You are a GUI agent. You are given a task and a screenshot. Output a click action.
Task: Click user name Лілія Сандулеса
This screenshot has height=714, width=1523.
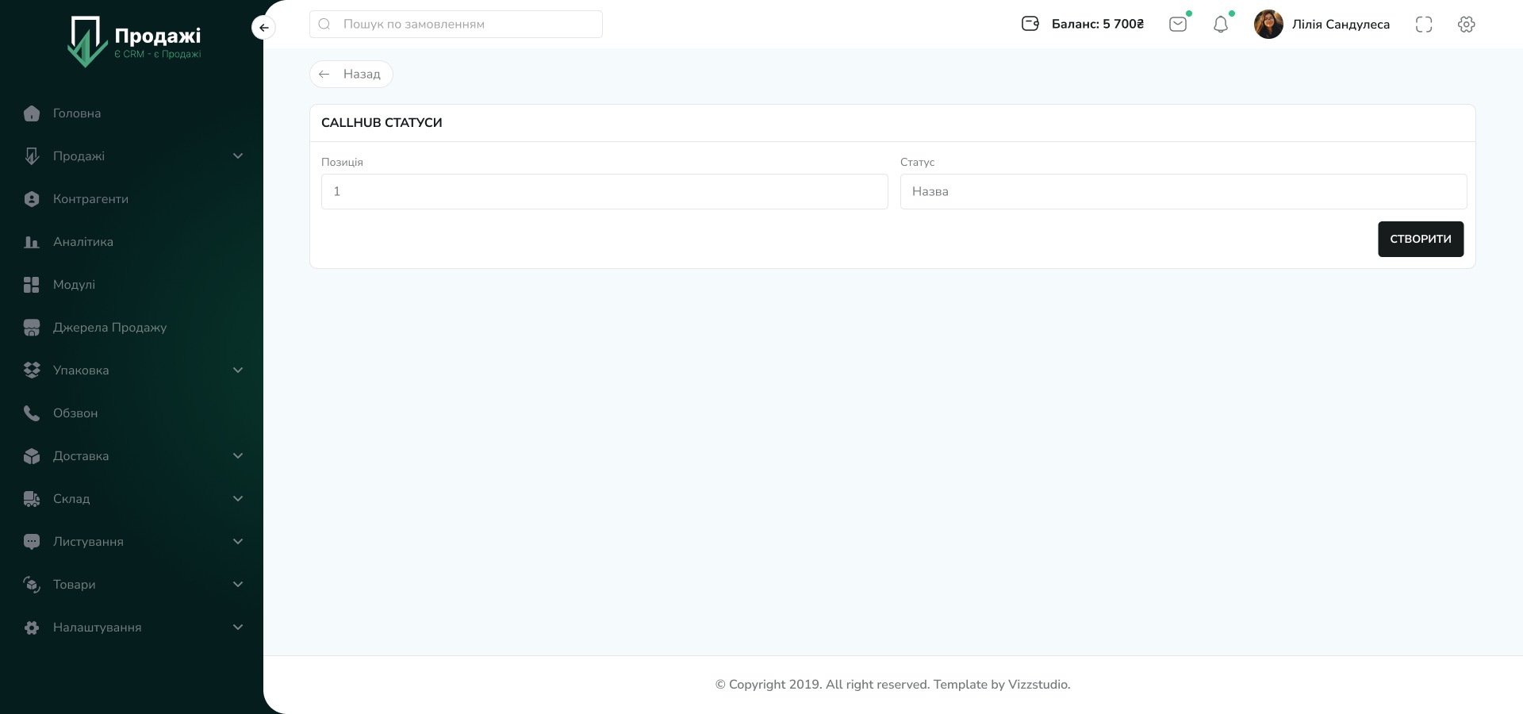[1341, 25]
